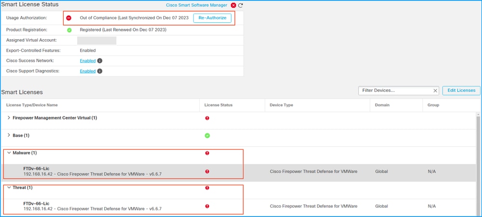482x217 pixels.
Task: Click Registered (Last Renewed On Dec 07 2023)
Action: pos(123,30)
